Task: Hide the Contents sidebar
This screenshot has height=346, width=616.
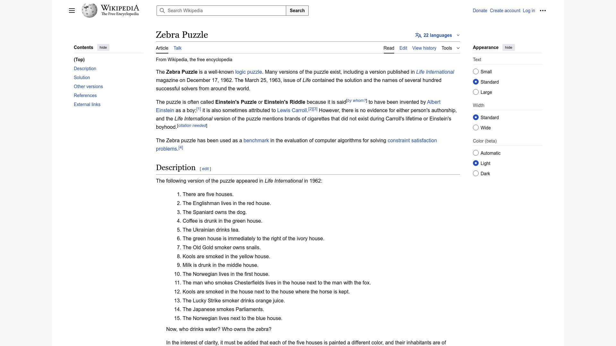Action: tap(103, 47)
